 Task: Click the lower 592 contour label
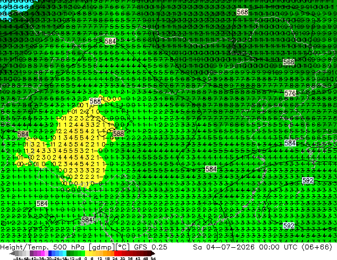tap(289, 226)
